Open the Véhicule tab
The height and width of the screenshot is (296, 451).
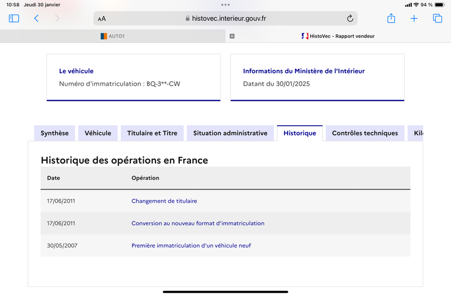(x=98, y=133)
